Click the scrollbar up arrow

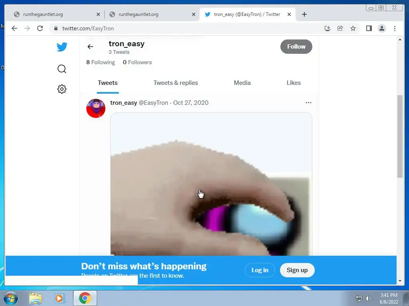coord(400,39)
